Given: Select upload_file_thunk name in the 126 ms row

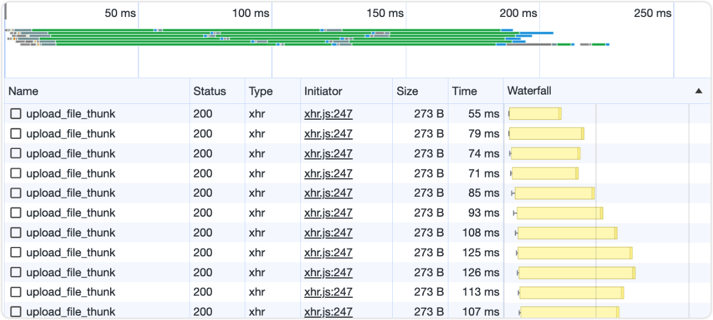Looking at the screenshot, I should coord(71,272).
